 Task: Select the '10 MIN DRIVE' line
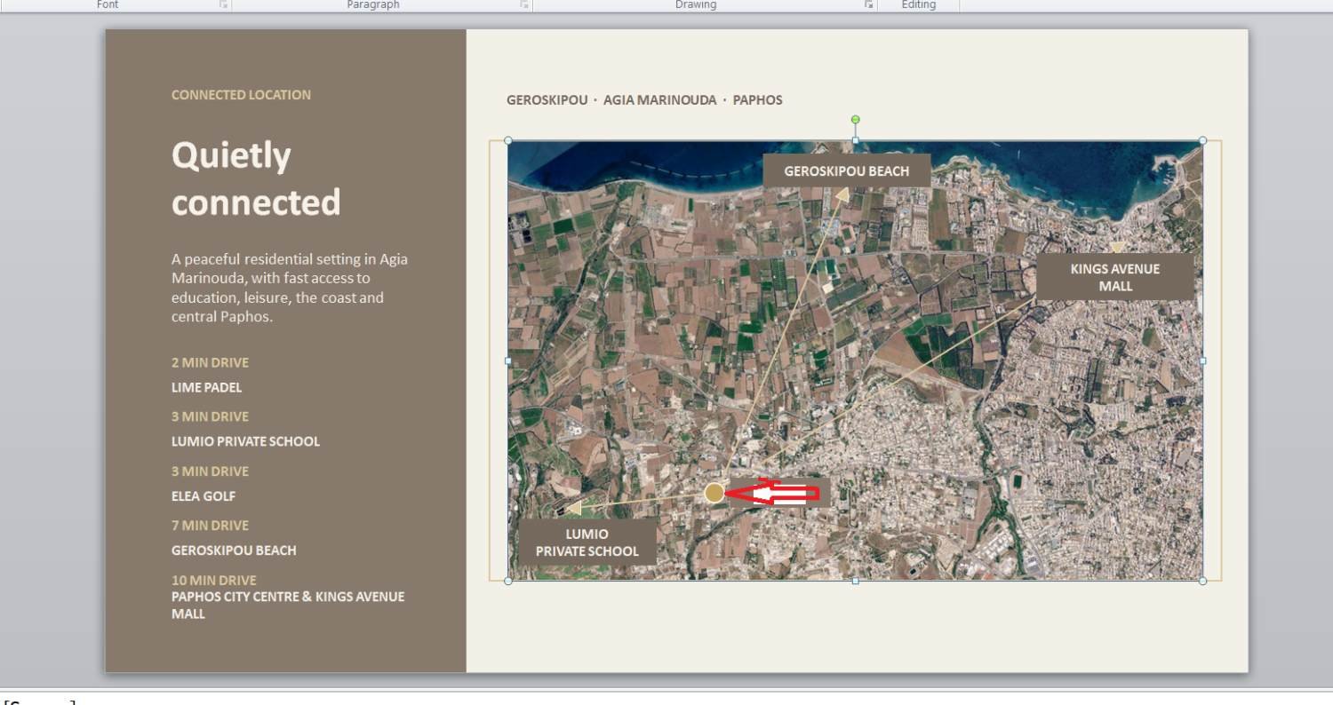pyautogui.click(x=213, y=580)
